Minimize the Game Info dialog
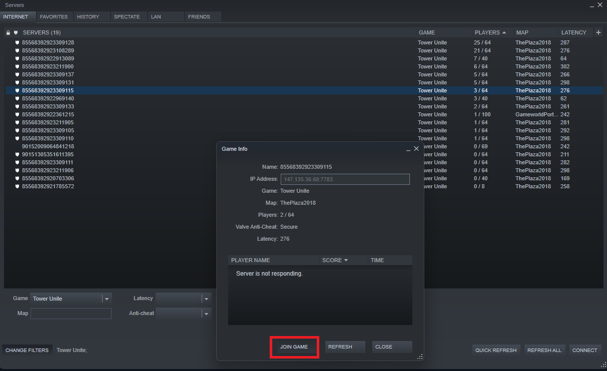Screen dimensions: 607x371 408,149
